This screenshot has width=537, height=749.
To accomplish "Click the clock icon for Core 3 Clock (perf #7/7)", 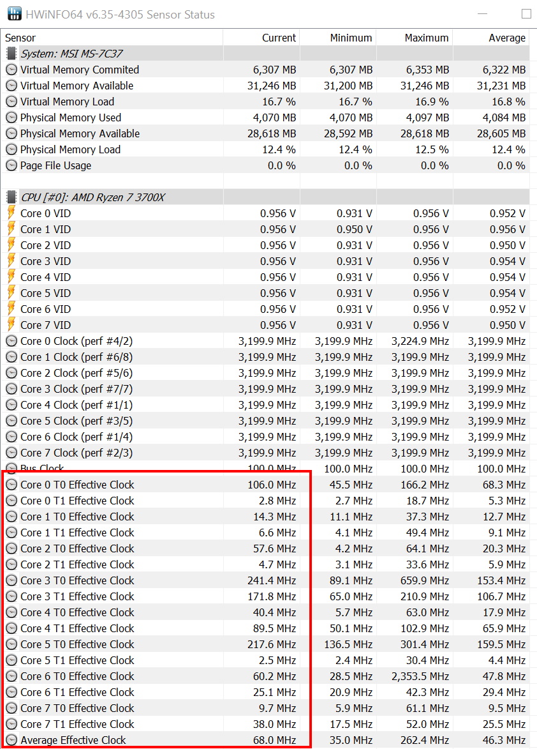I will pyautogui.click(x=11, y=389).
